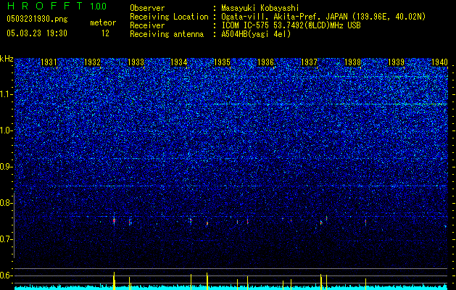
Task: Click the 1.0 kHz axis label
Action: pos(5,130)
